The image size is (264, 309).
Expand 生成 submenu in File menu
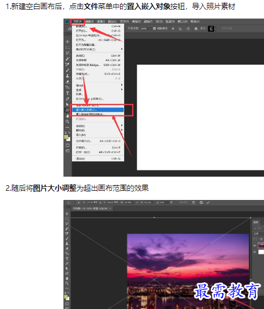(x=97, y=90)
